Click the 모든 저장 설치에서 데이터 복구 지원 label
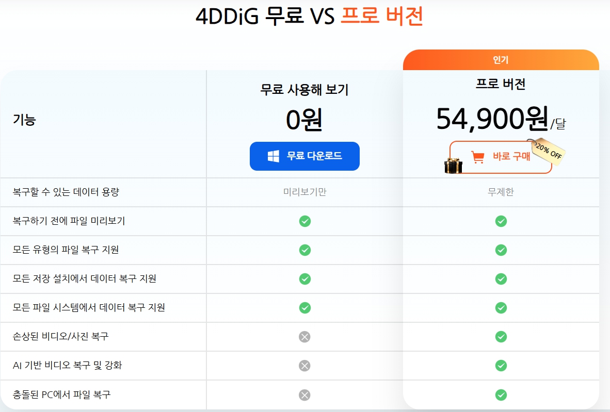 pyautogui.click(x=85, y=278)
